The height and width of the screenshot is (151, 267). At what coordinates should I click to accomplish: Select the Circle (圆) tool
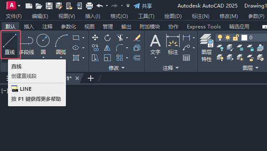(43, 44)
